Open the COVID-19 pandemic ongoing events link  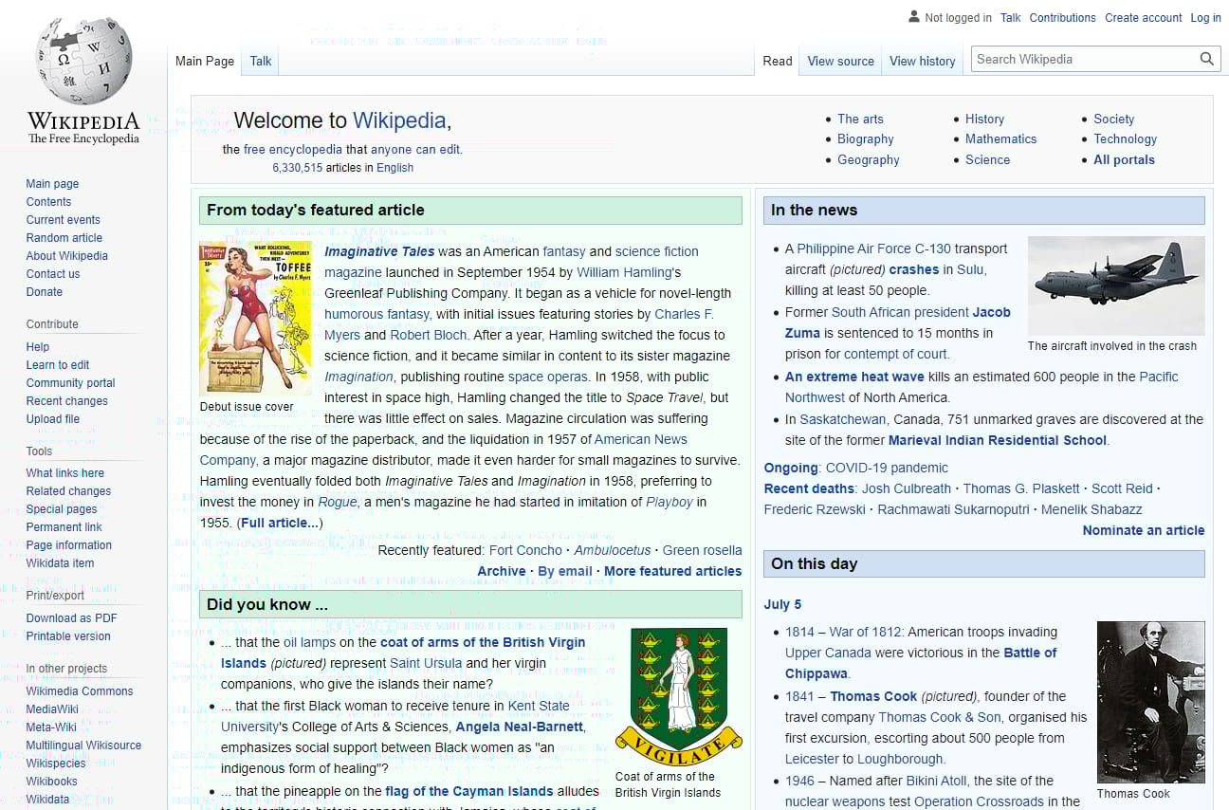coord(886,468)
